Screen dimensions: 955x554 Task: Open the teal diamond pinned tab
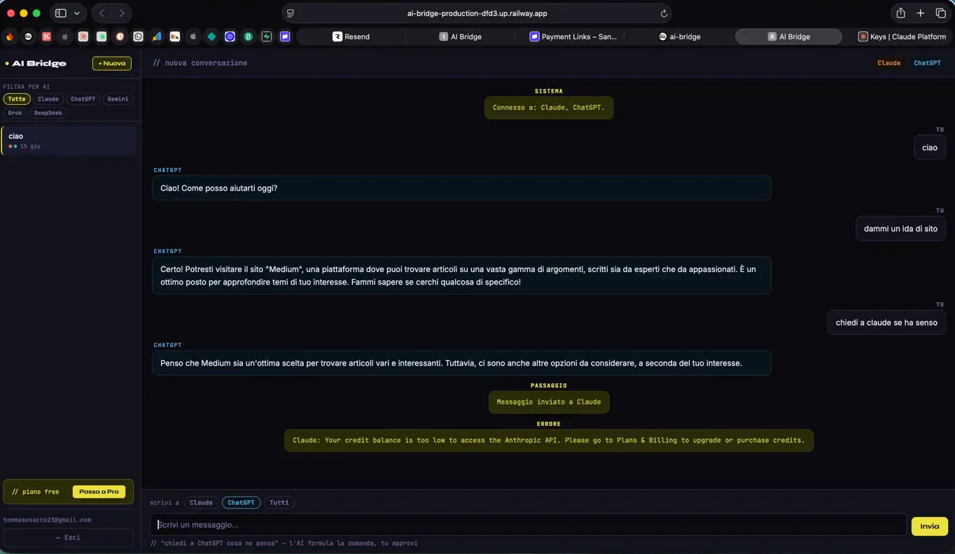coord(211,36)
